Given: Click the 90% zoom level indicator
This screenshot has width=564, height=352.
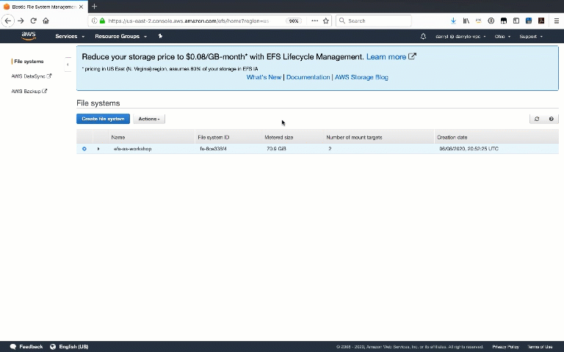Looking at the screenshot, I should 294,21.
